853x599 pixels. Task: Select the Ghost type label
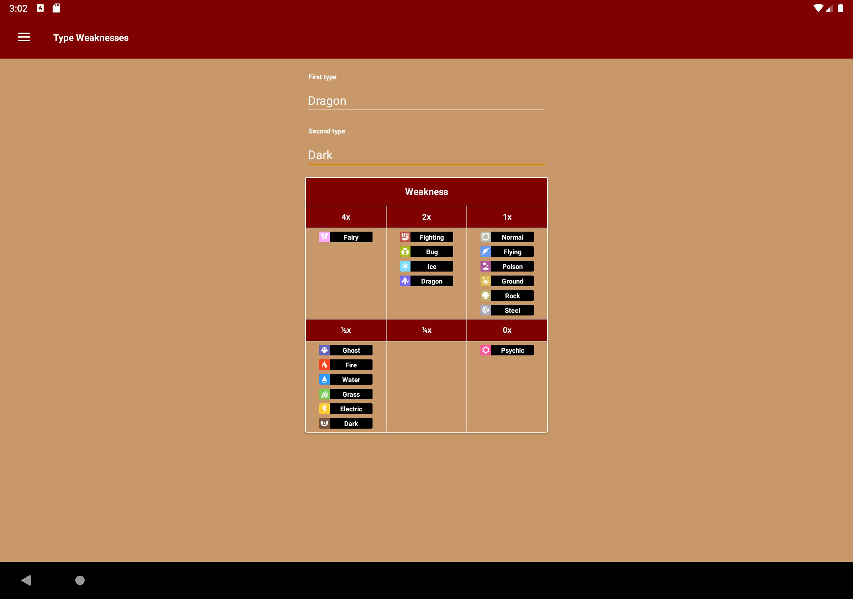pyautogui.click(x=351, y=350)
